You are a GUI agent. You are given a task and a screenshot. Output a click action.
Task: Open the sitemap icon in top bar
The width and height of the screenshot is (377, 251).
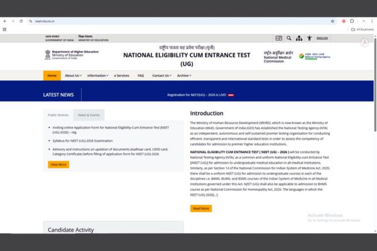pos(299,38)
